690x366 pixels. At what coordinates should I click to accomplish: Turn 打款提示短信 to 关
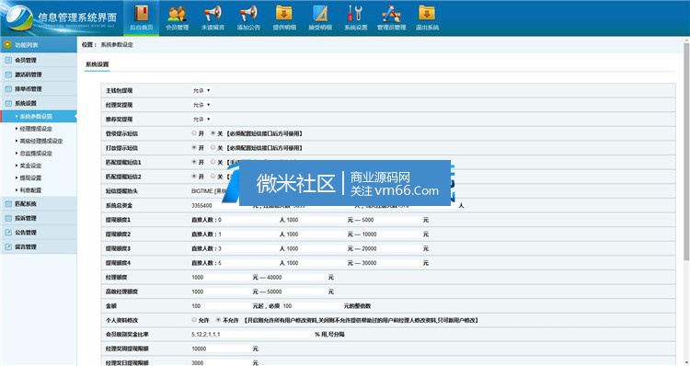pyautogui.click(x=213, y=147)
